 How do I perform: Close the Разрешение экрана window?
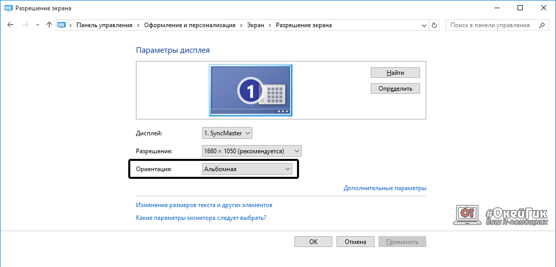543,8
